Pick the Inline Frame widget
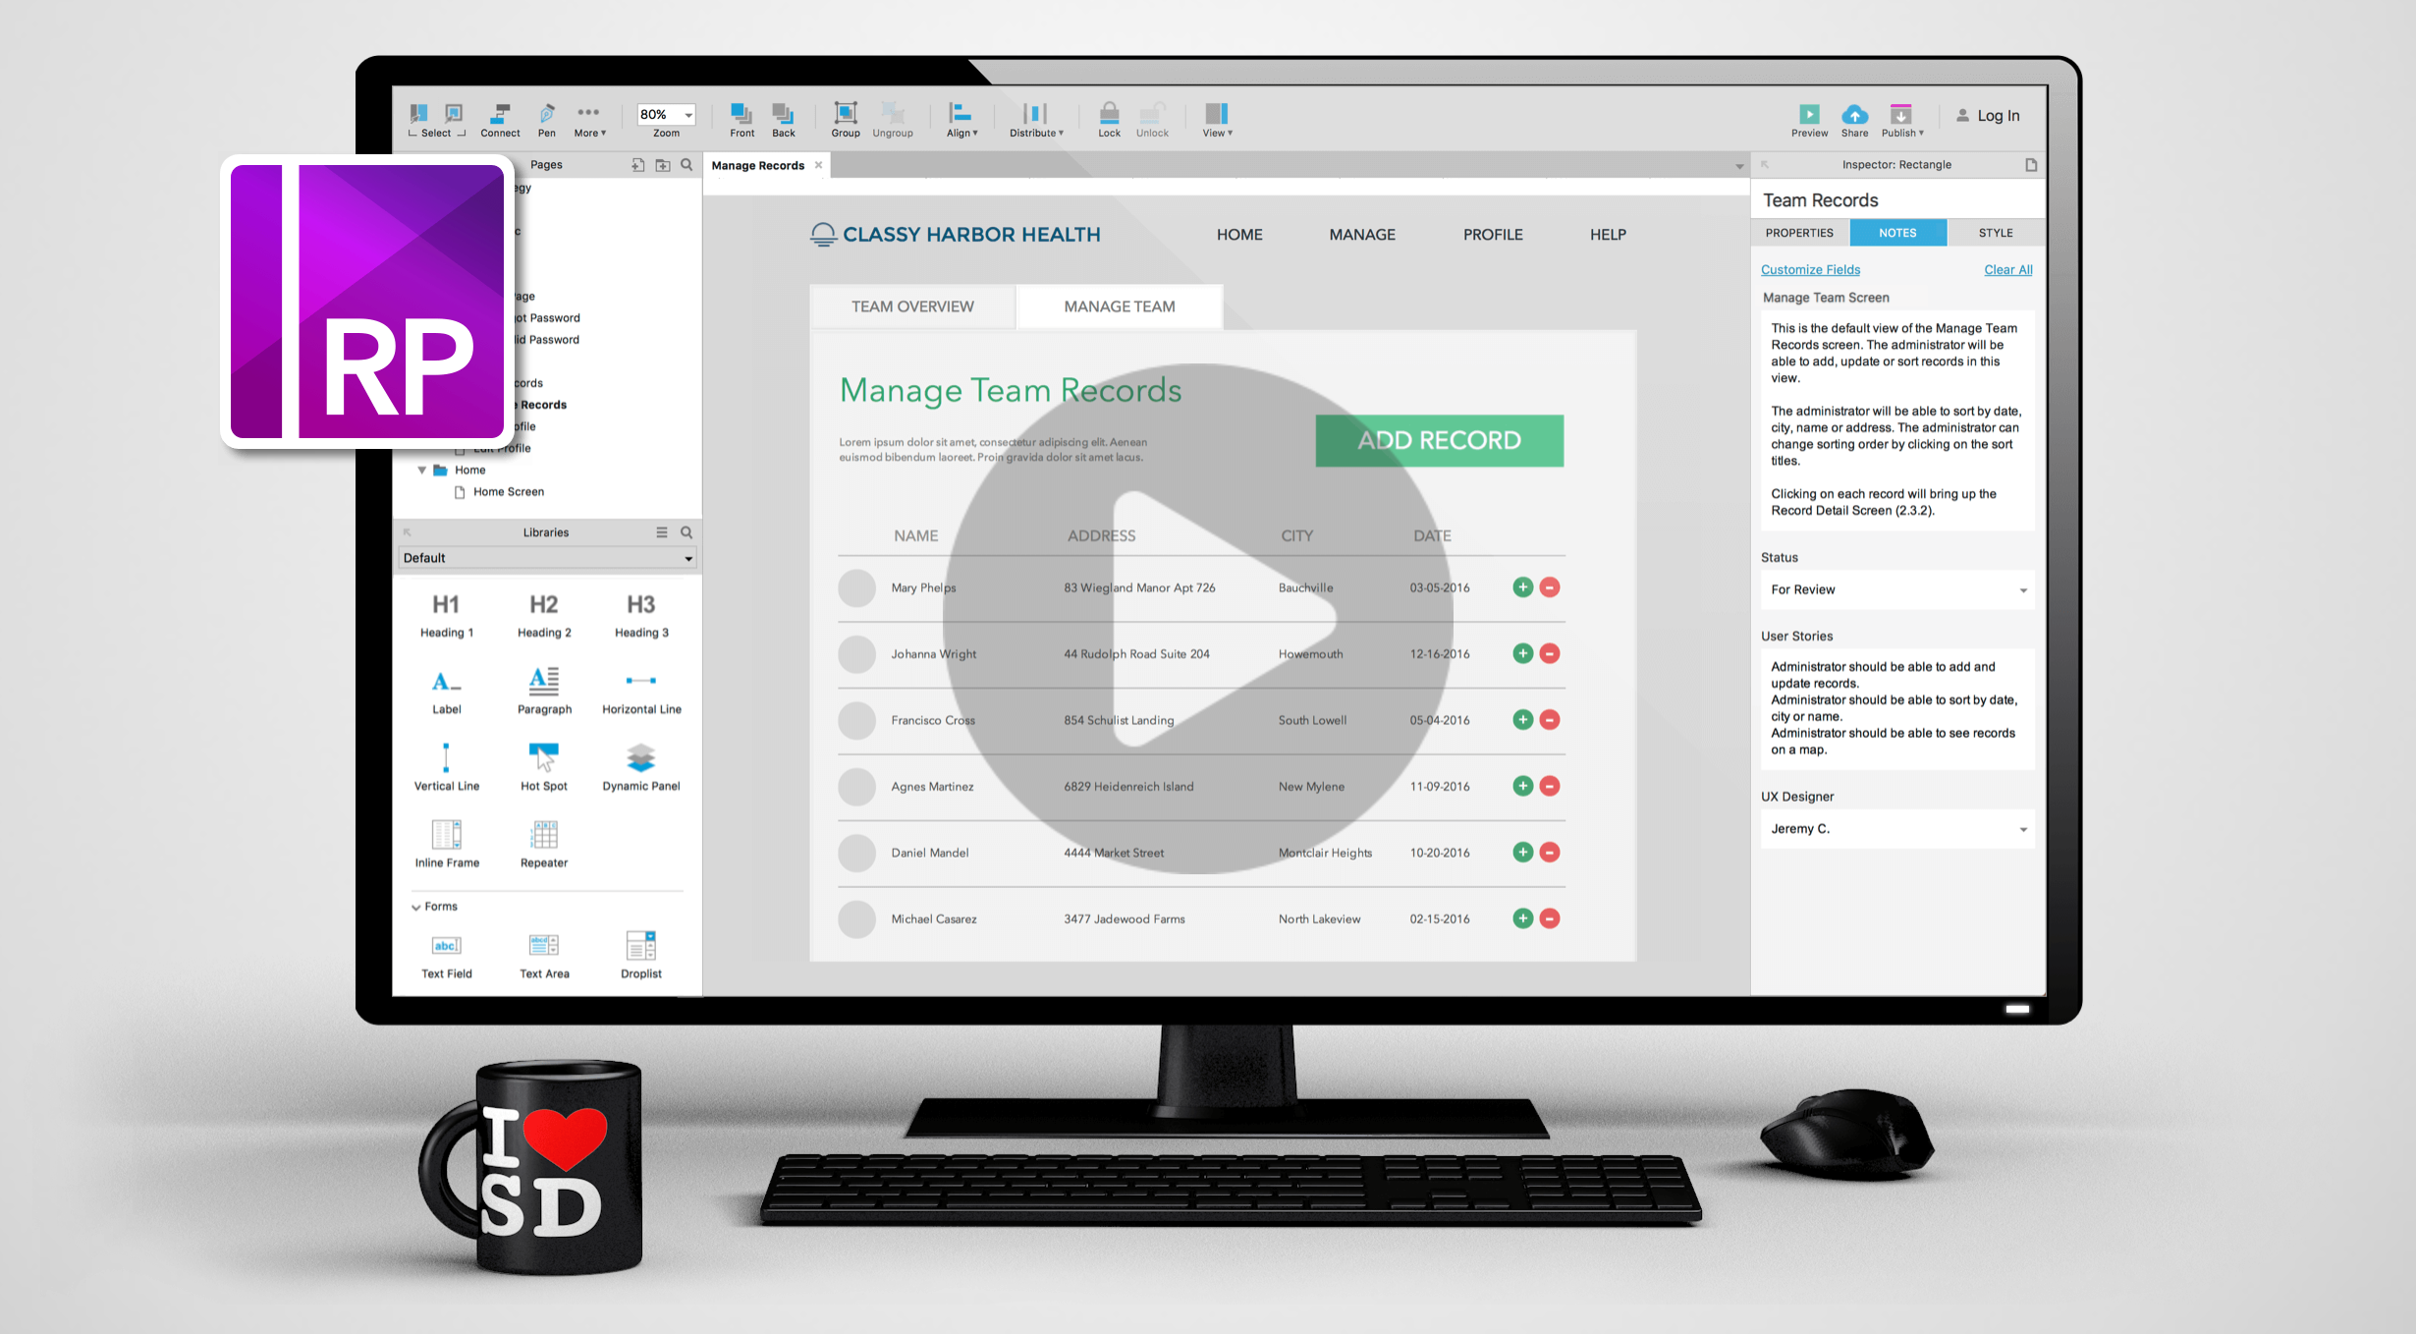2416x1334 pixels. click(x=446, y=844)
